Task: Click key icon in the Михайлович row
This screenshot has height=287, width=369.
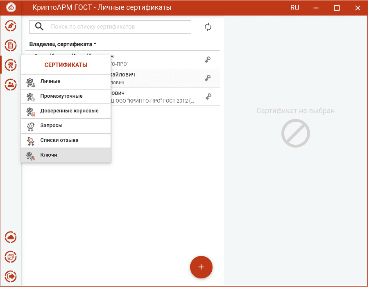Action: click(208, 78)
